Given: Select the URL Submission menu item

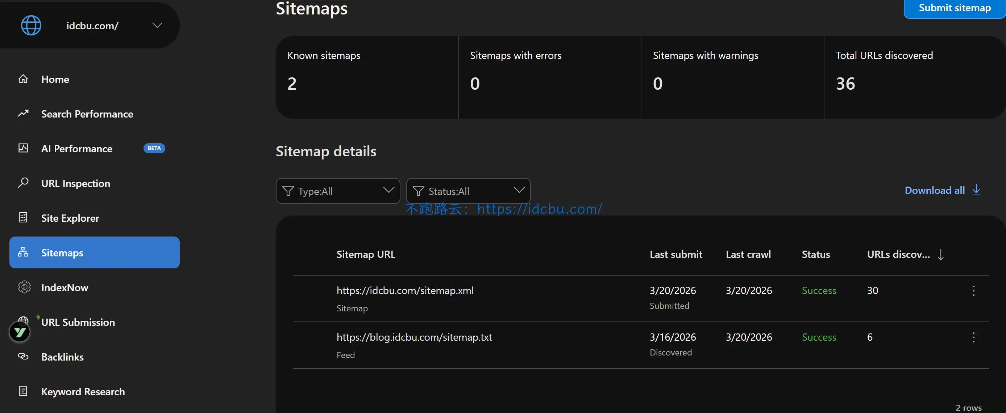Looking at the screenshot, I should pos(78,322).
